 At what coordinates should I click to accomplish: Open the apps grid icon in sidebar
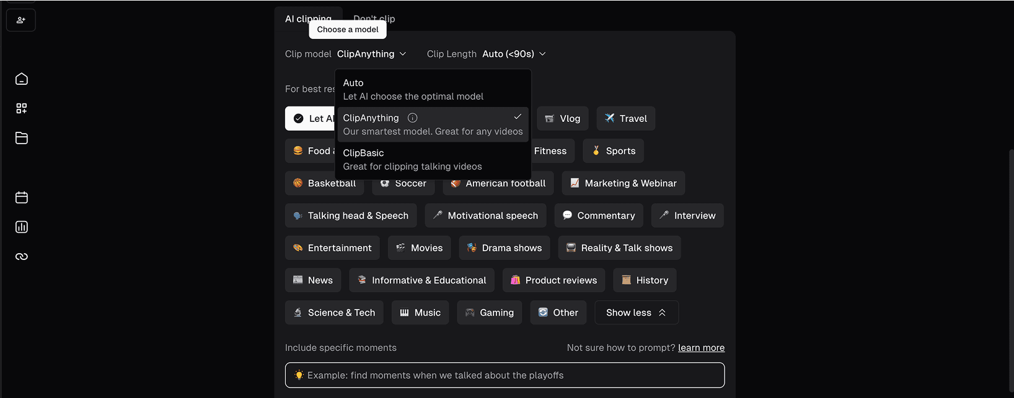pos(22,108)
